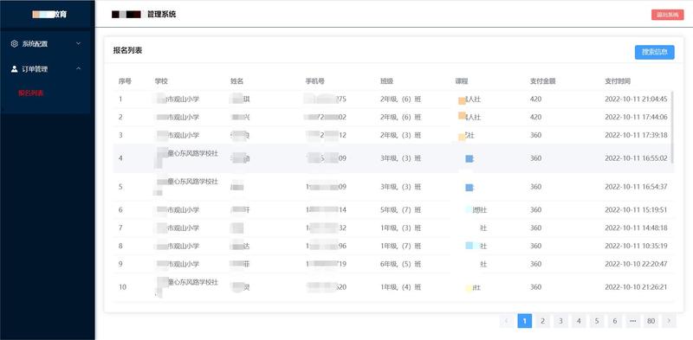Click the red 退出系统 button
Image resolution: width=693 pixels, height=340 pixels.
click(667, 15)
